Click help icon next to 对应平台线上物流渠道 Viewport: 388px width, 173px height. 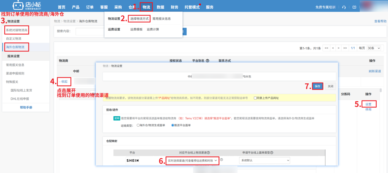(x=208, y=153)
